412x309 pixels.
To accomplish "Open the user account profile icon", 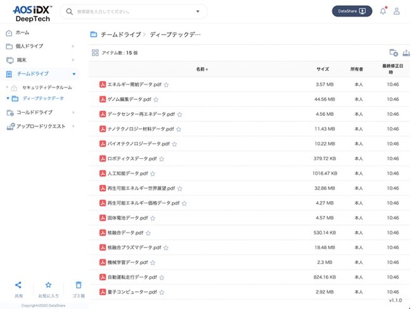I will coord(397,11).
